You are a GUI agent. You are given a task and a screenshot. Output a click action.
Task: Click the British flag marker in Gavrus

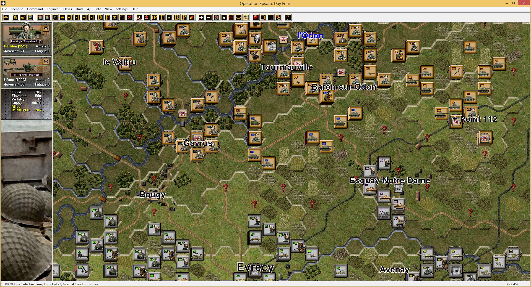(197, 137)
